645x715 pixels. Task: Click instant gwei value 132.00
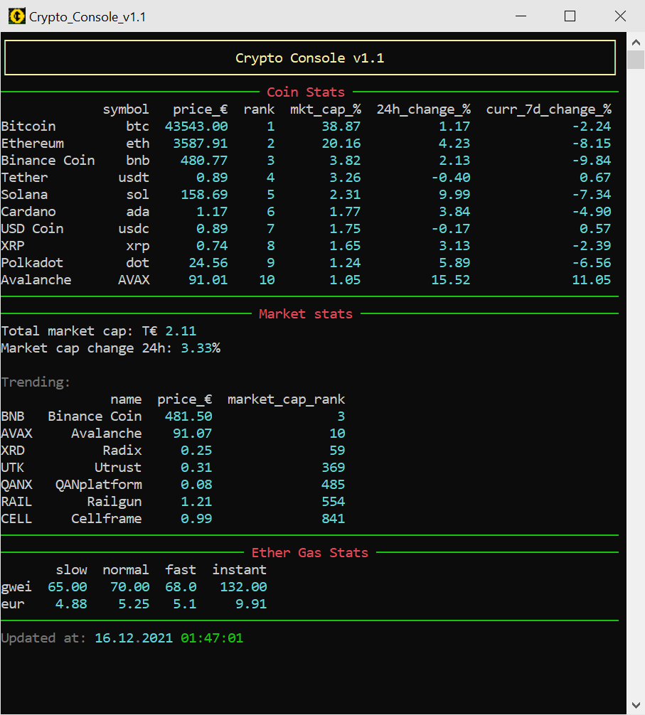click(x=244, y=587)
